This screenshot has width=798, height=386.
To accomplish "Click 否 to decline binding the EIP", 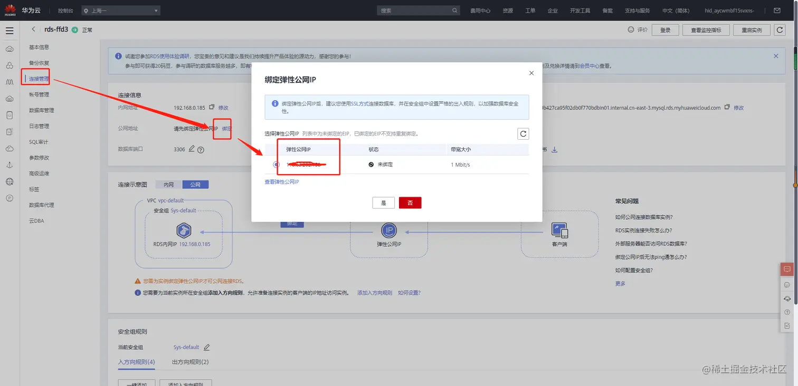I will [x=410, y=202].
